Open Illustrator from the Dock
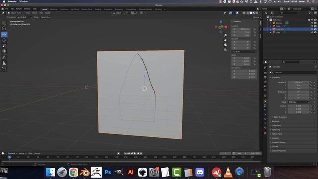Screen dimensions: 318x179 (x=131, y=172)
